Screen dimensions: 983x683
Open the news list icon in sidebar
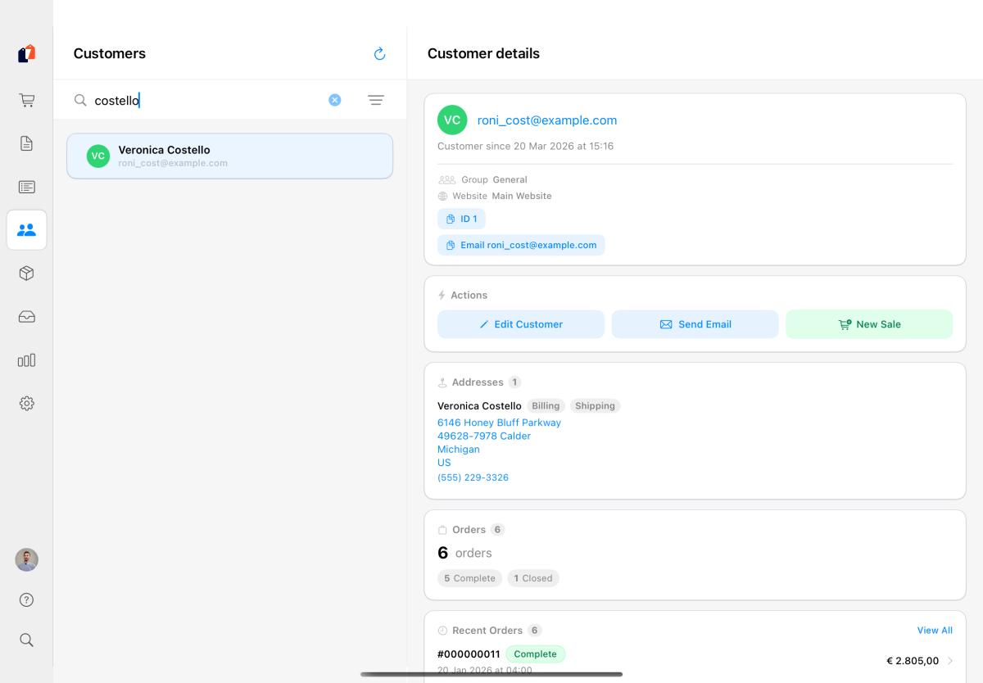[x=26, y=187]
